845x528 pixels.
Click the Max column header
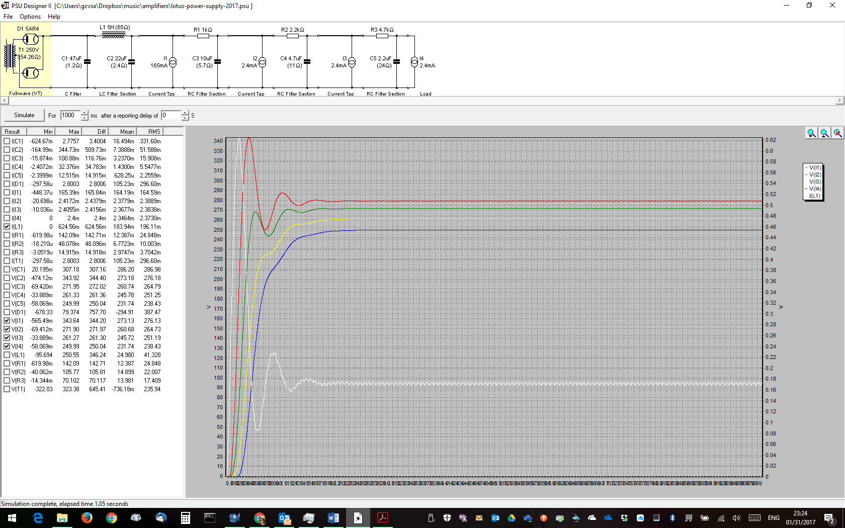point(68,132)
